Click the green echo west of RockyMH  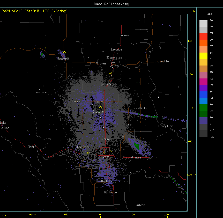(x=42, y=54)
